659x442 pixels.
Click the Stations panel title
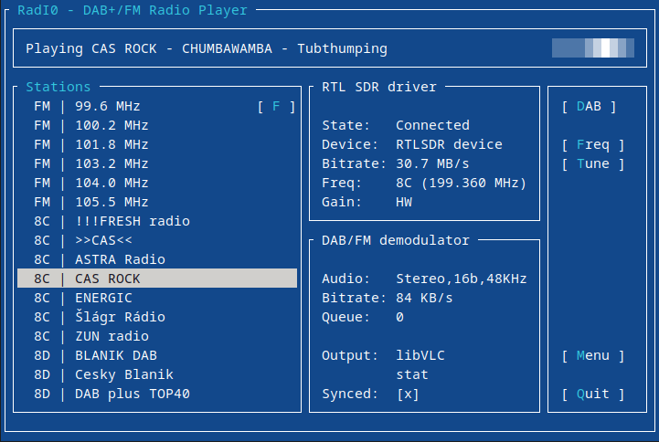click(x=58, y=87)
